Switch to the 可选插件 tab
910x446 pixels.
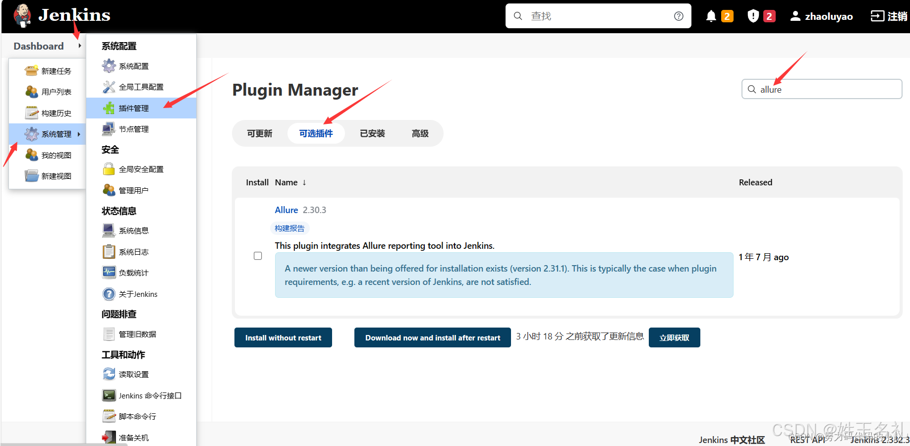(316, 133)
